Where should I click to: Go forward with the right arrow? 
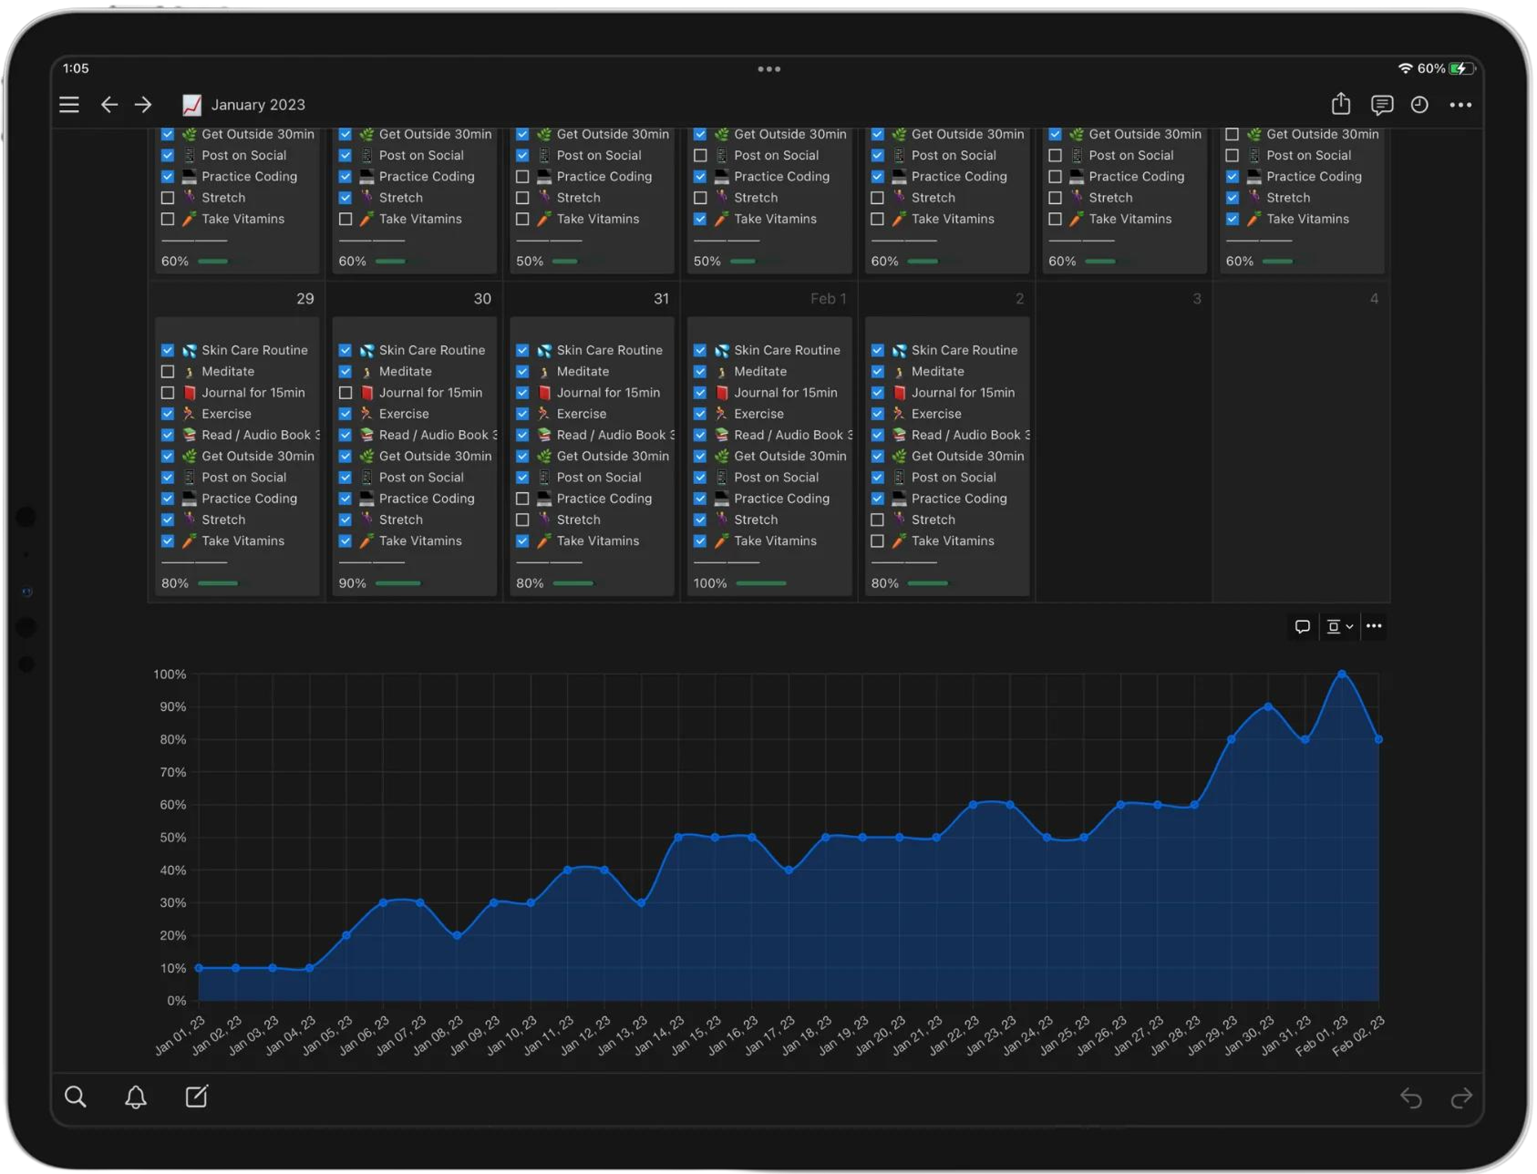pos(143,105)
